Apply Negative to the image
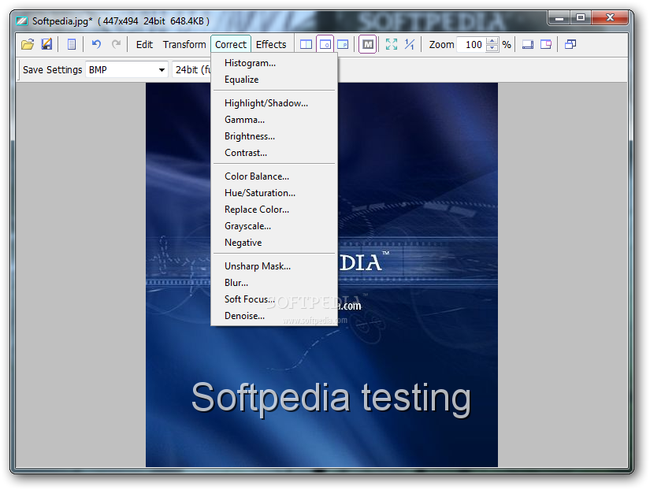650x490 pixels. click(x=274, y=243)
